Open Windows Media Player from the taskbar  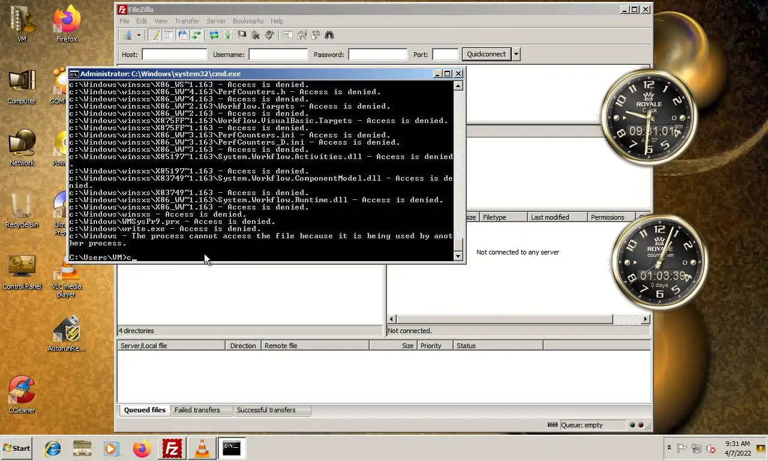[x=112, y=448]
